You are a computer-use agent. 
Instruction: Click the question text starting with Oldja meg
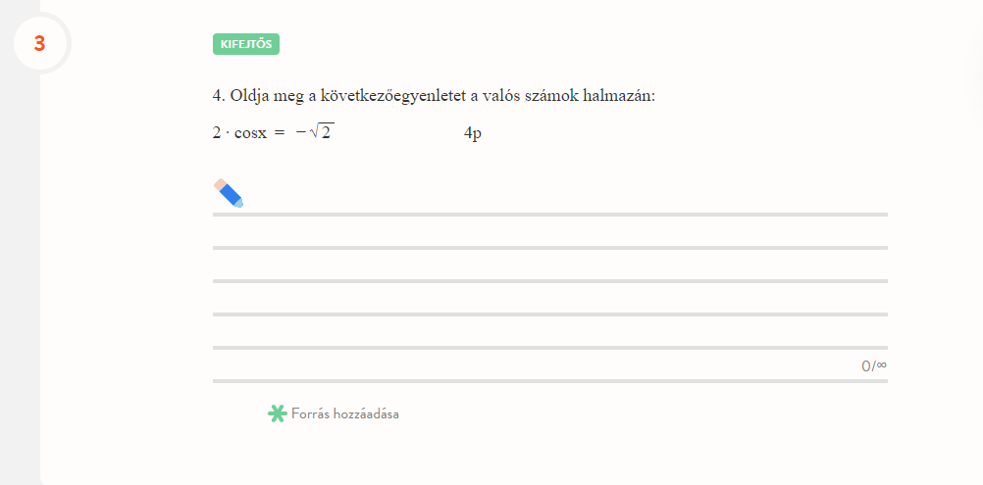pyautogui.click(x=433, y=96)
